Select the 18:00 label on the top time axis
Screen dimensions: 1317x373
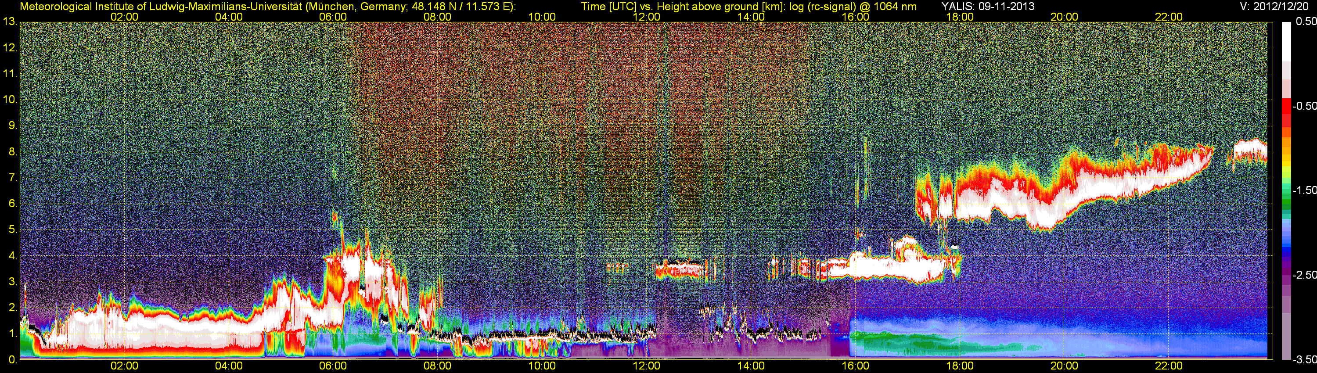960,17
